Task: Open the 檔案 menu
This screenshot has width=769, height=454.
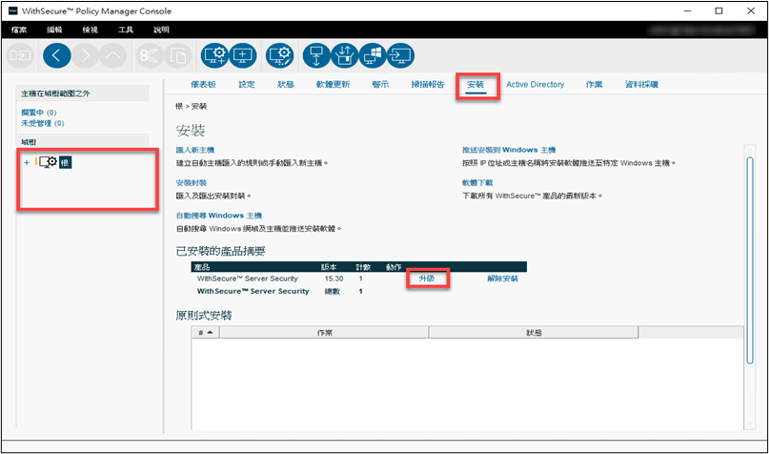Action: (x=20, y=30)
